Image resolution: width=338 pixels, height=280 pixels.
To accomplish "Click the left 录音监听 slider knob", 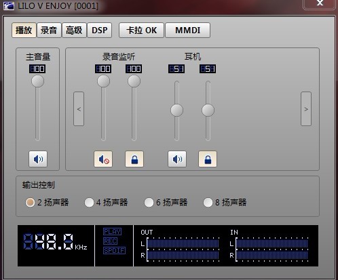I will tap(103, 81).
